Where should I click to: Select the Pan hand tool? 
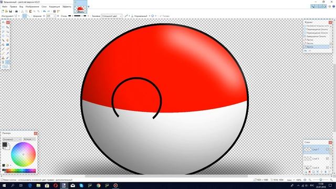7,40
